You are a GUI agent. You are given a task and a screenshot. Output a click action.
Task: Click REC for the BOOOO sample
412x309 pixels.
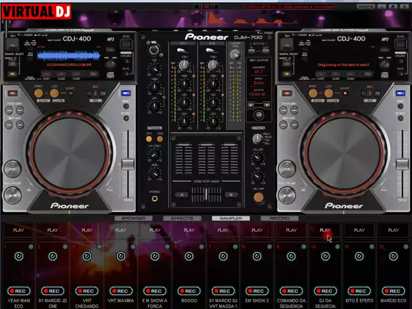click(x=189, y=291)
